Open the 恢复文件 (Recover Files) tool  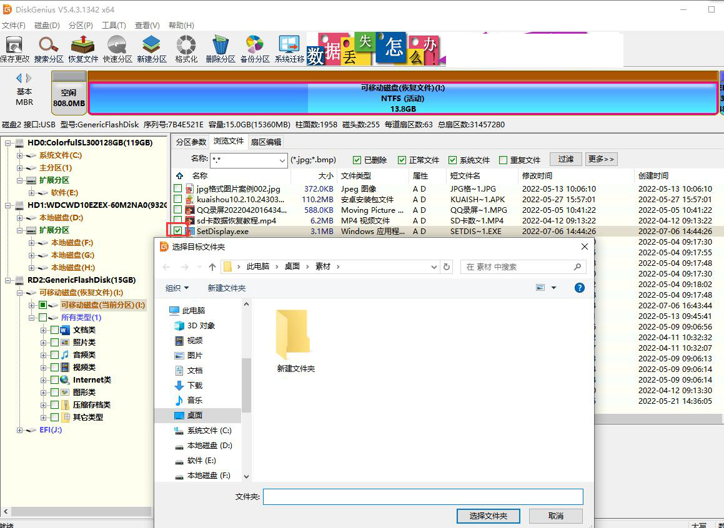pos(83,49)
